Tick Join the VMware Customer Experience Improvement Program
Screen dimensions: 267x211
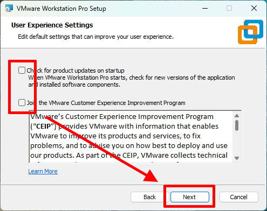click(x=22, y=103)
